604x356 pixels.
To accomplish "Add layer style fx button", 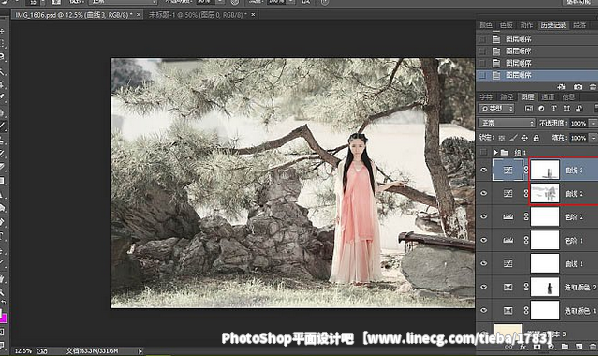I will (523, 347).
